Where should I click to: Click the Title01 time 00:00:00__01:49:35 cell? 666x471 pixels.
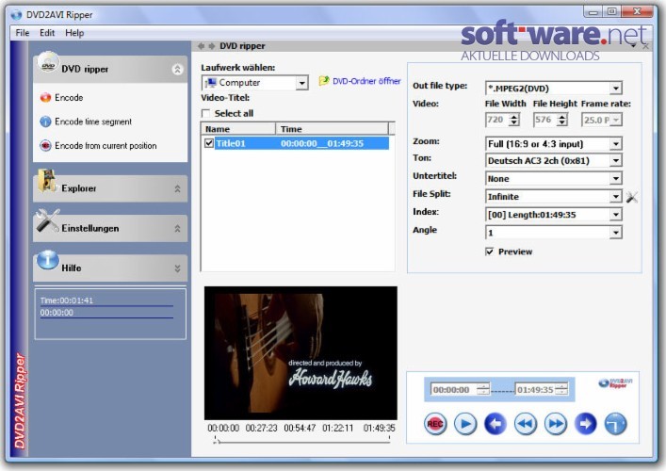pos(322,143)
